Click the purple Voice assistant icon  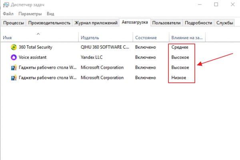(14, 57)
